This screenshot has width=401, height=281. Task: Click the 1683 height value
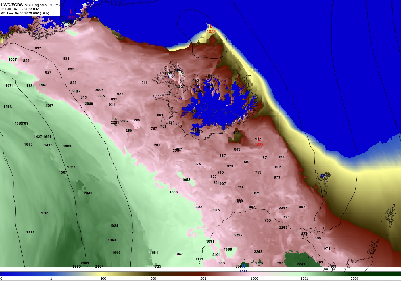point(67,146)
